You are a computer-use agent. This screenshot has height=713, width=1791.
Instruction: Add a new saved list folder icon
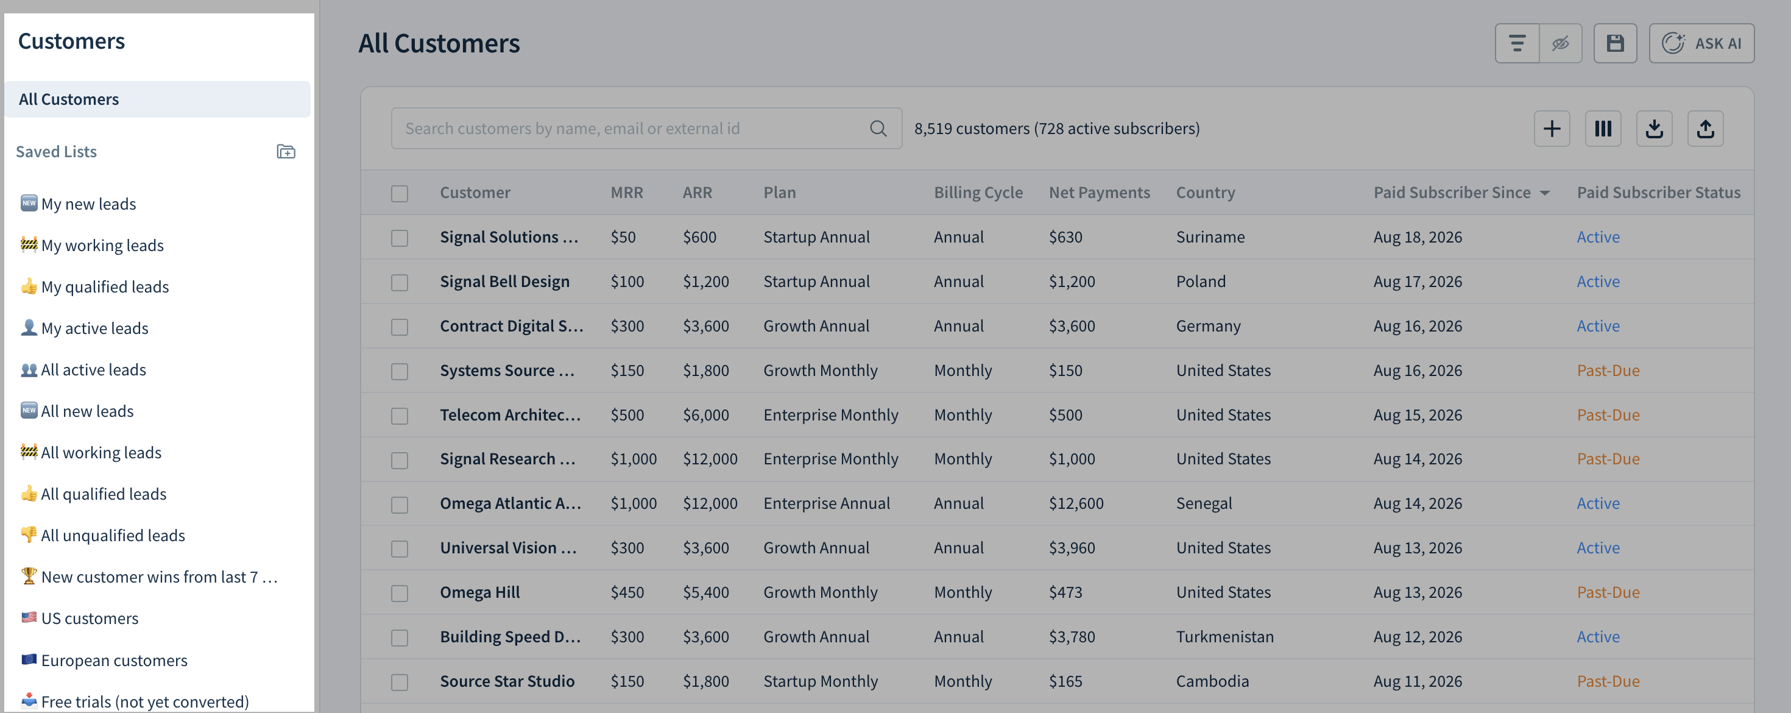tap(286, 152)
